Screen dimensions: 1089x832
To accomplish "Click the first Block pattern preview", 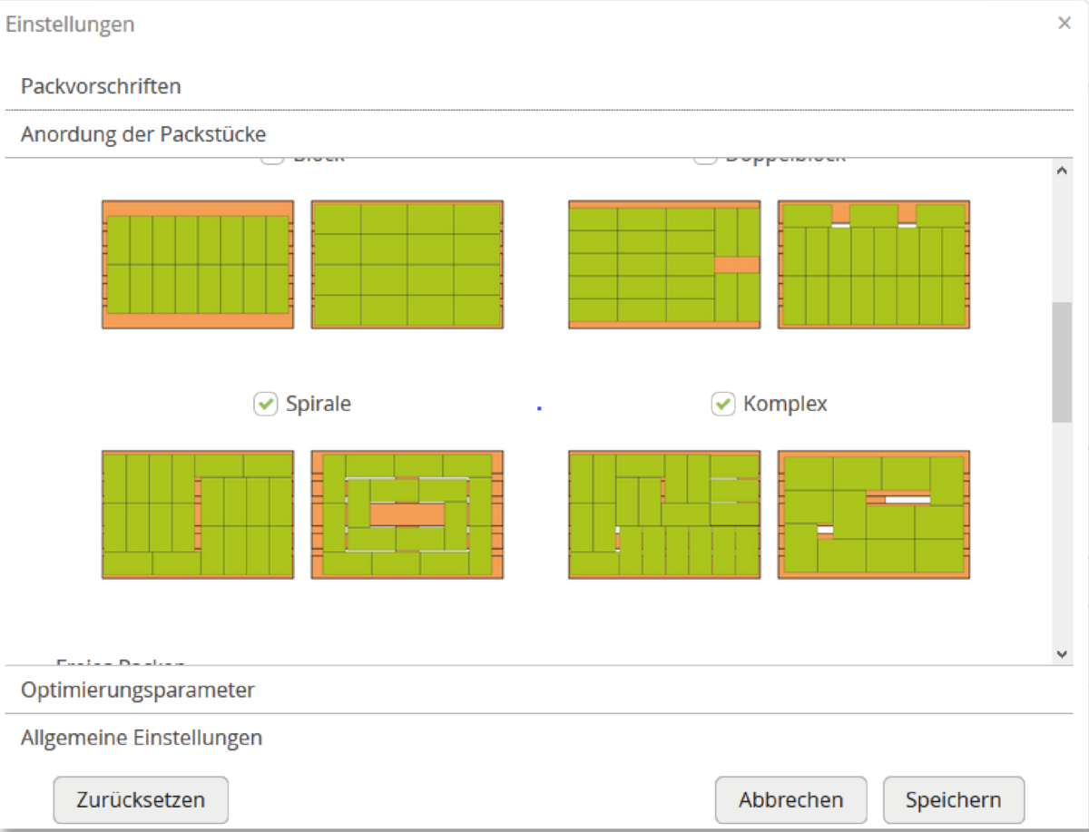I will point(198,263).
